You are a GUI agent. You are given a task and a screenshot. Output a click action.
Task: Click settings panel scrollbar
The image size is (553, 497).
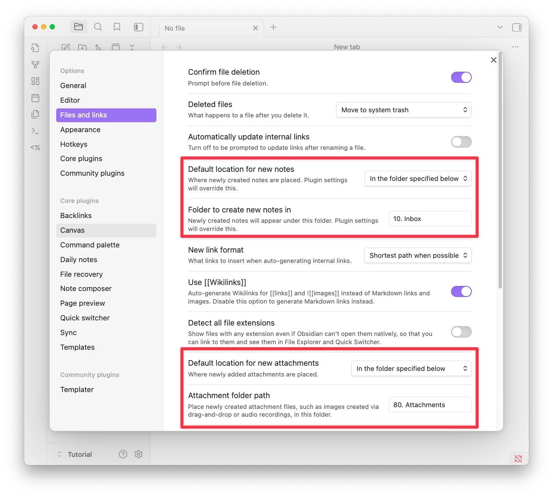(x=500, y=171)
